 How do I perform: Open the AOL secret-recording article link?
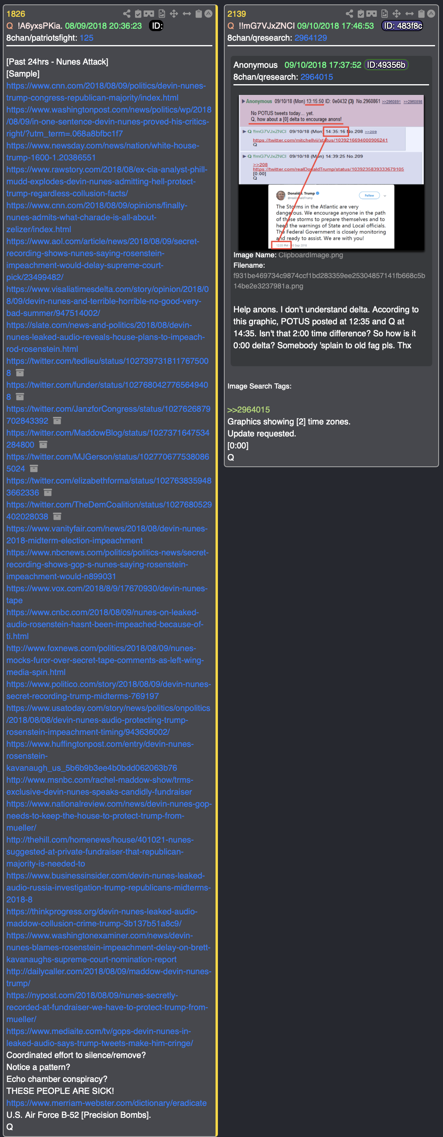103,259
